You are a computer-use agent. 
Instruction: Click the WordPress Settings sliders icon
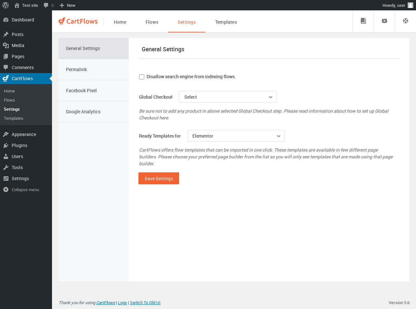pos(6,179)
